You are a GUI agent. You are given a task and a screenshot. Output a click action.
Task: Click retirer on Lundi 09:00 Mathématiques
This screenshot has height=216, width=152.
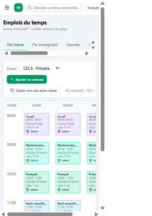pyautogui.click(x=34, y=160)
